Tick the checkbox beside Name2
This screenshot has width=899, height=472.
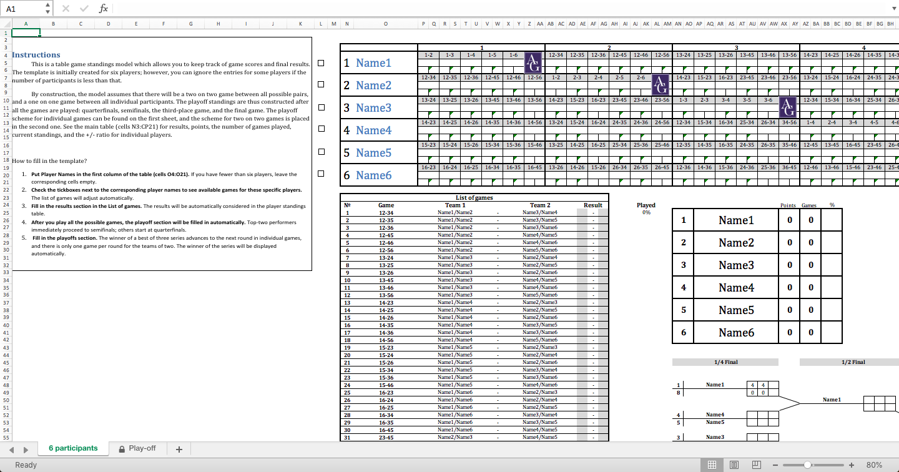tap(321, 84)
